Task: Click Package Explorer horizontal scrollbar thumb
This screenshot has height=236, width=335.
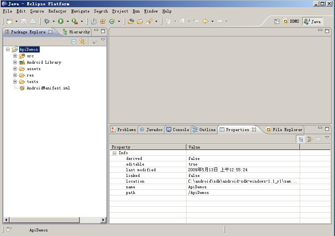Action: click(x=44, y=220)
